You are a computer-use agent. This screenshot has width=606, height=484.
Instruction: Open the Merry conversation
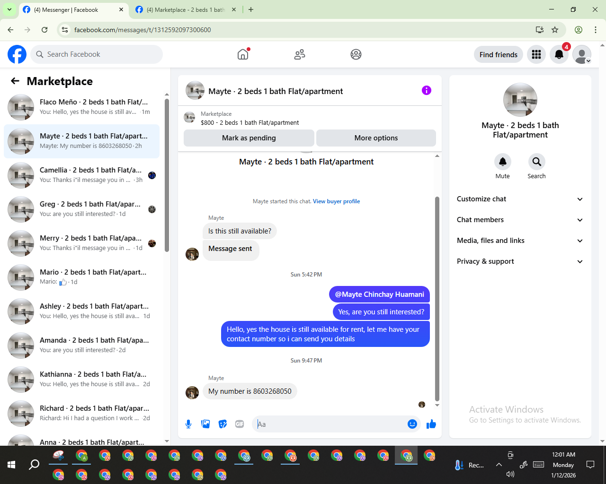[81, 243]
